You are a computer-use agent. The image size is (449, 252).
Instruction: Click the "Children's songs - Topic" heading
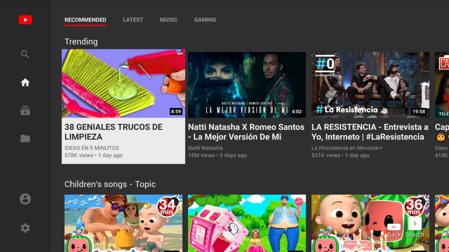(x=110, y=184)
